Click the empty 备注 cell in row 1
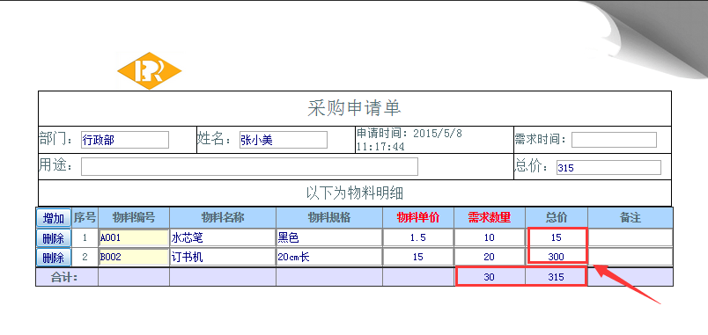Viewport: 708px width, 335px height. point(631,237)
